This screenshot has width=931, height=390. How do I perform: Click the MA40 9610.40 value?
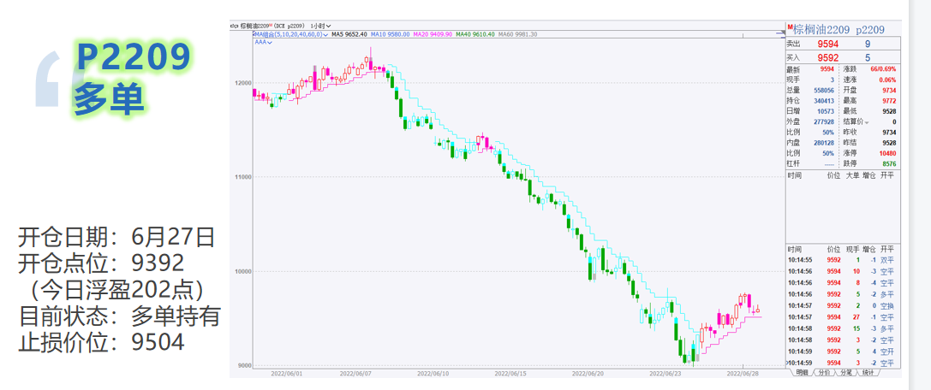[475, 34]
